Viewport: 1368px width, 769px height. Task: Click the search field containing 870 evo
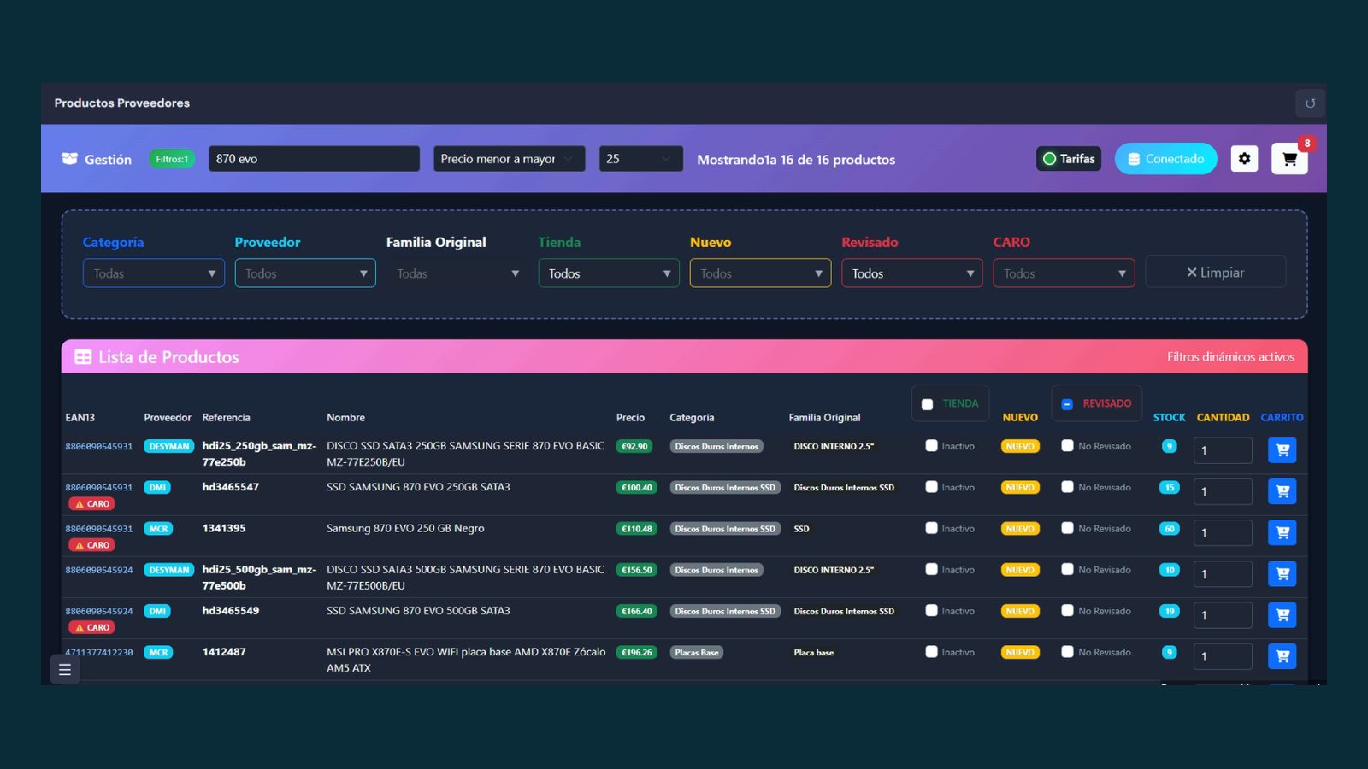pos(314,159)
